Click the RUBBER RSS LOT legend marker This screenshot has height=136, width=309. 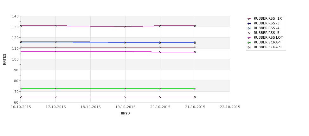point(249,38)
